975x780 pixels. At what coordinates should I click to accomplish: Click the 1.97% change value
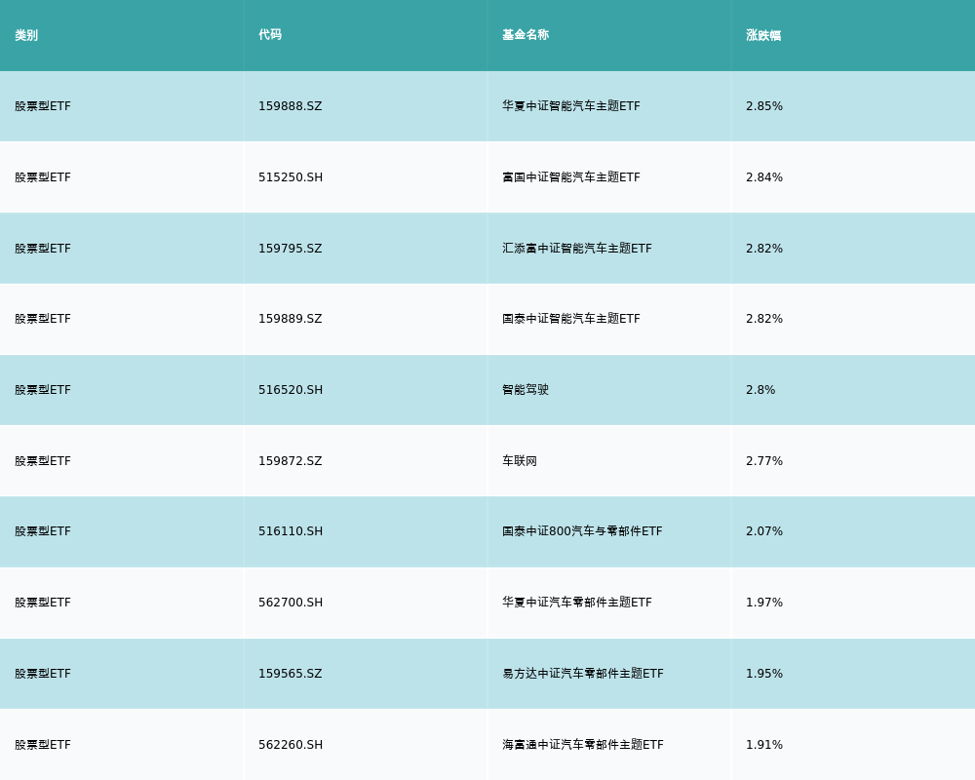pyautogui.click(x=764, y=603)
